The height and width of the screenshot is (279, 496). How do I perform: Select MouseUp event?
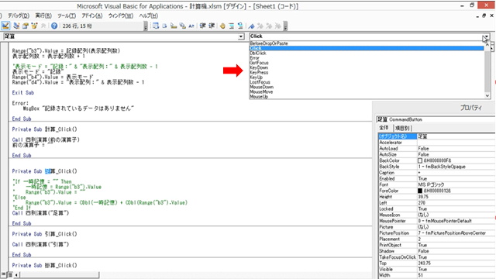[x=367, y=96]
